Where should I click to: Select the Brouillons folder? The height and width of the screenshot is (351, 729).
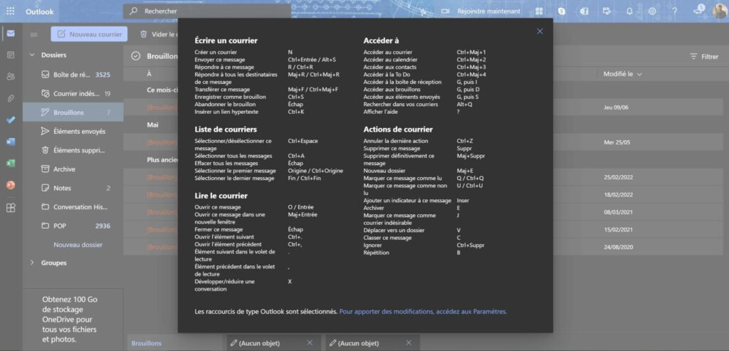click(x=73, y=112)
